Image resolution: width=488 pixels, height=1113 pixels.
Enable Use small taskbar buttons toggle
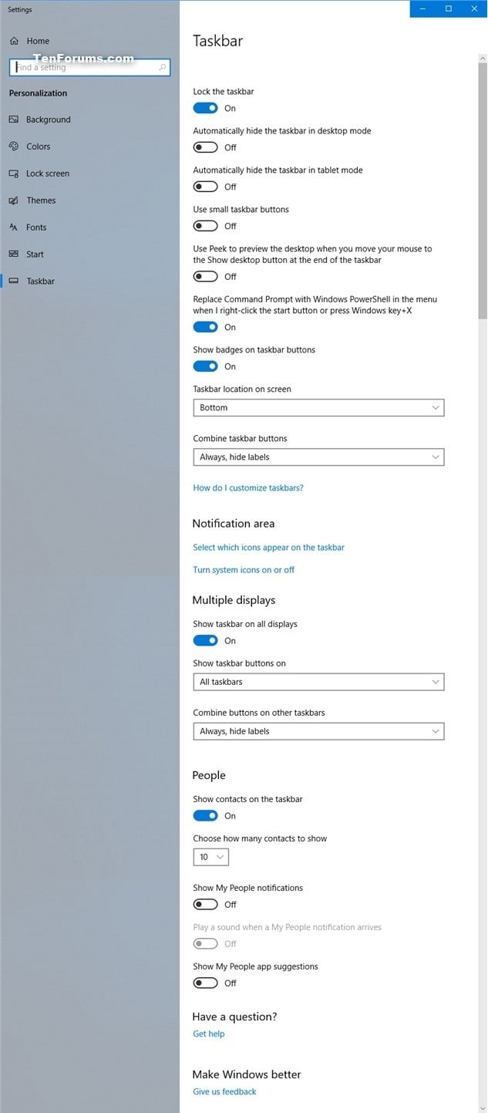point(205,226)
